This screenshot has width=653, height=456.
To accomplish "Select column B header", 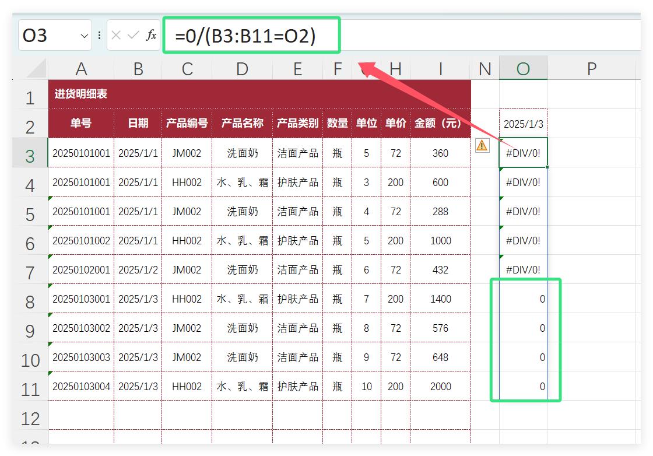I will (x=138, y=69).
